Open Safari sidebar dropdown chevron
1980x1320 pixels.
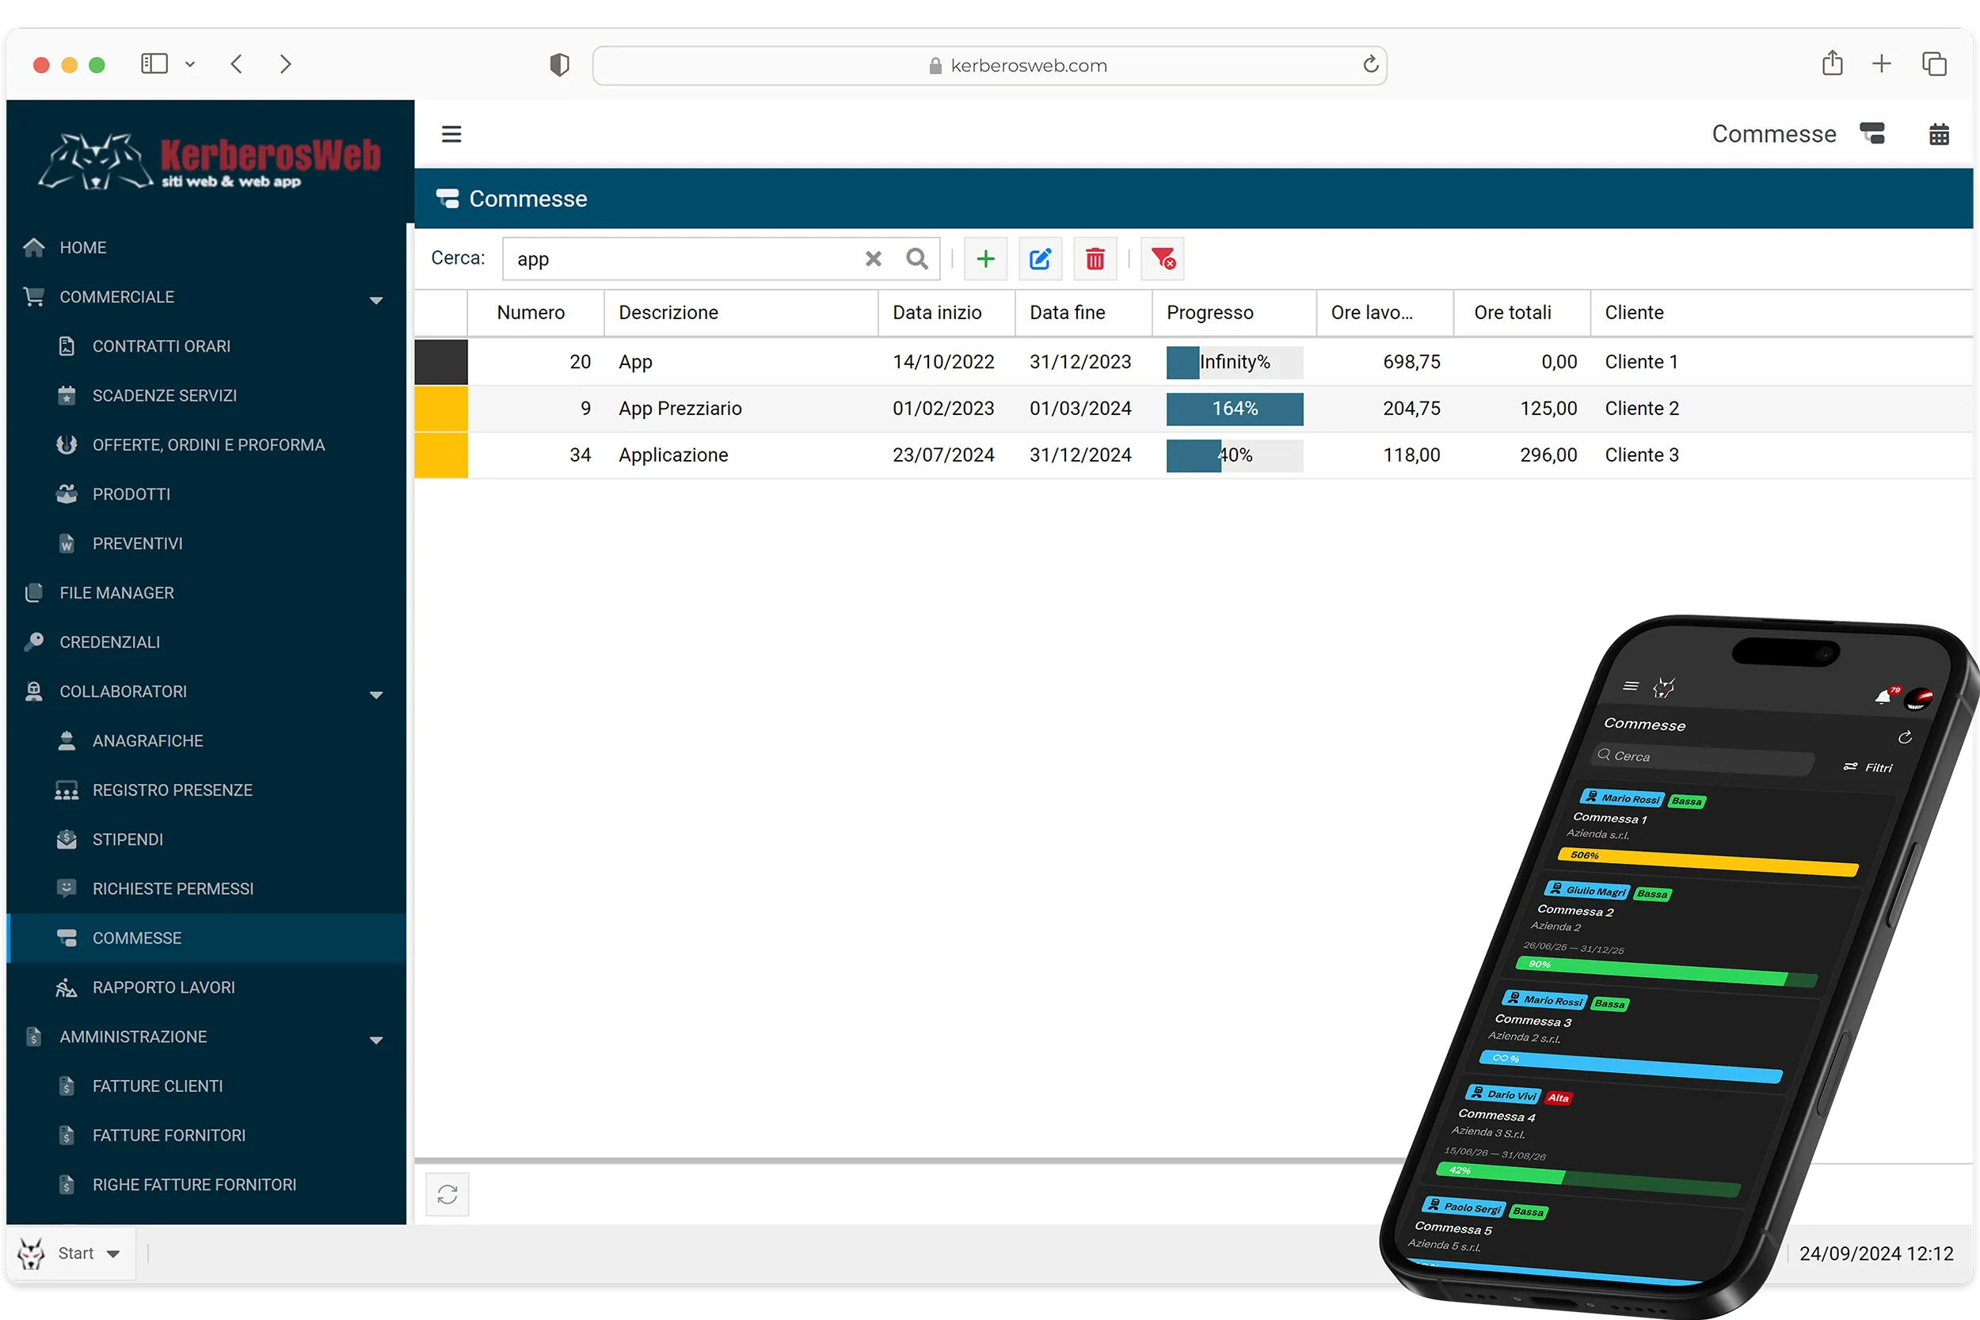point(190,64)
